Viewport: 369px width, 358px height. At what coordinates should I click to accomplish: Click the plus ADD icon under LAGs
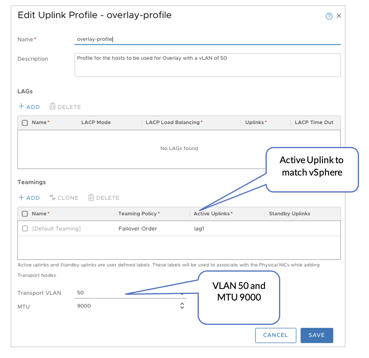22,106
